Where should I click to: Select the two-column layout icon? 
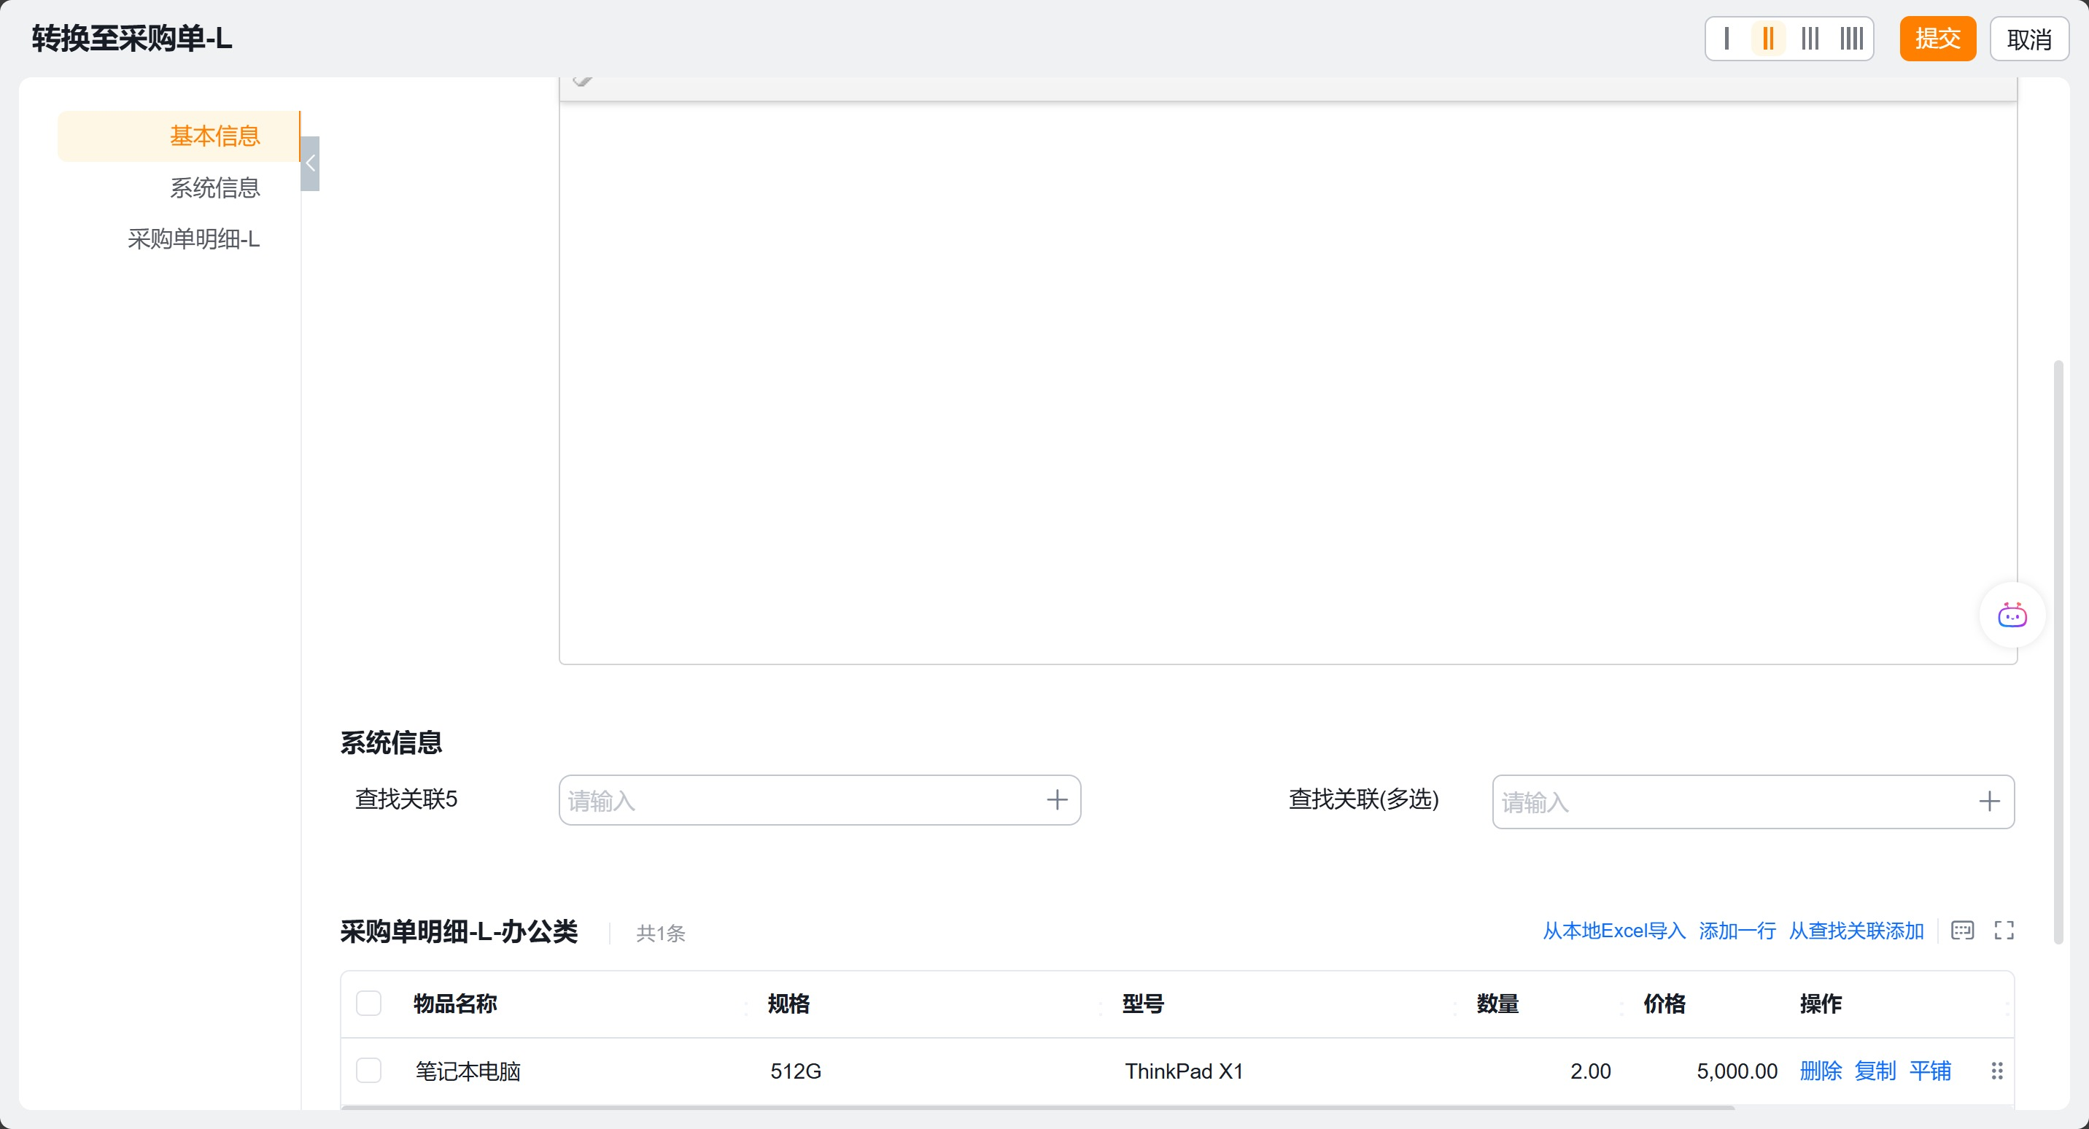pos(1768,38)
